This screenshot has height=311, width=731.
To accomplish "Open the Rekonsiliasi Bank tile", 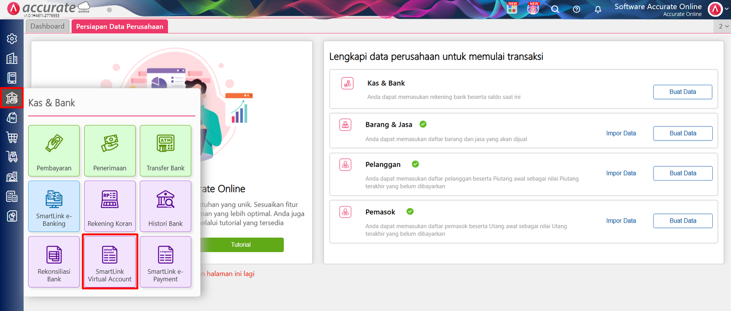I will pos(54,262).
